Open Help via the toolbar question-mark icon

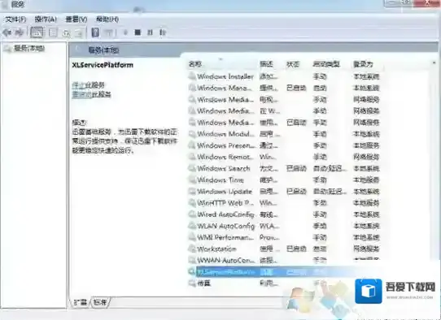click(96, 32)
